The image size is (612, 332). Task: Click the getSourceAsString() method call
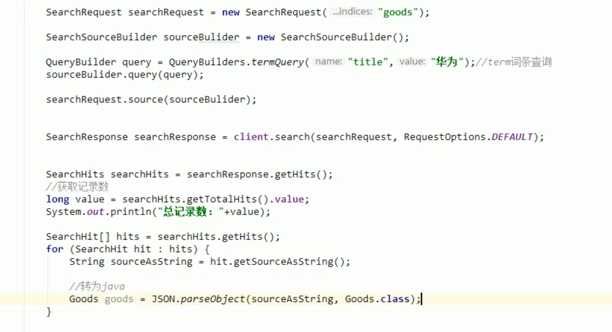(289, 261)
